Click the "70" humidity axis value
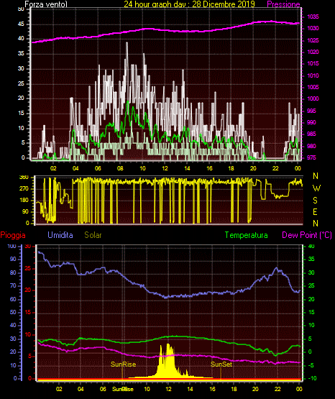This screenshot has height=399, width=335. [13, 285]
